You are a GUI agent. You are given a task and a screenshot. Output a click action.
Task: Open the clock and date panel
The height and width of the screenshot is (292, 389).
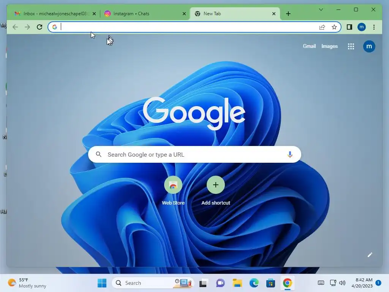[362, 283]
